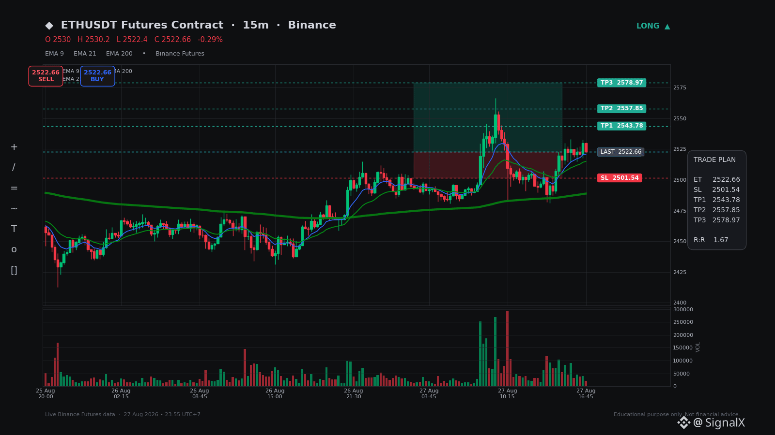775x435 pixels.
Task: Click the -0.29% change value
Action: click(x=210, y=40)
